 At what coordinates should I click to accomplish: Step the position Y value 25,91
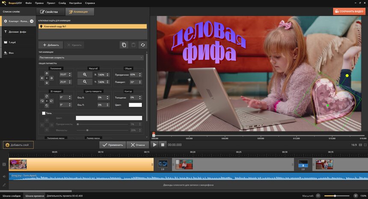70,82
